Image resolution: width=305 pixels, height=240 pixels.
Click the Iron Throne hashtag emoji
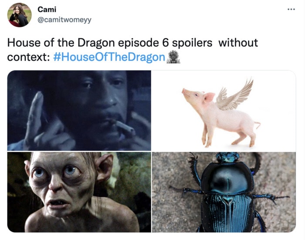[x=173, y=57]
